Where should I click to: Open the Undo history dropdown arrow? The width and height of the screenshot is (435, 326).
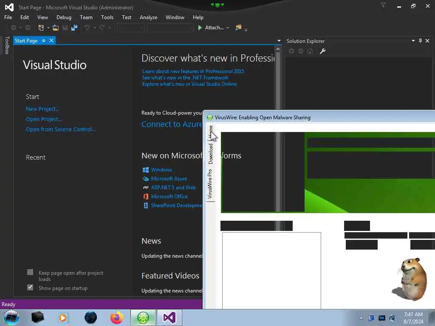(95, 28)
